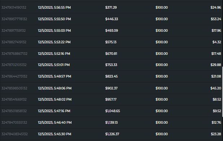Image resolution: width=223 pixels, height=141 pixels.
Task: Select the 5:49:06 PM date entry
Action: [x=54, y=88]
